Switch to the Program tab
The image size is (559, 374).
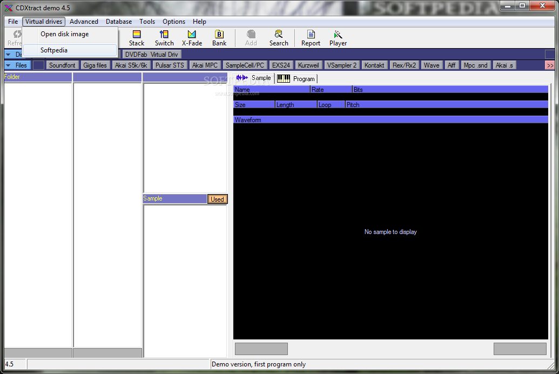coord(296,78)
